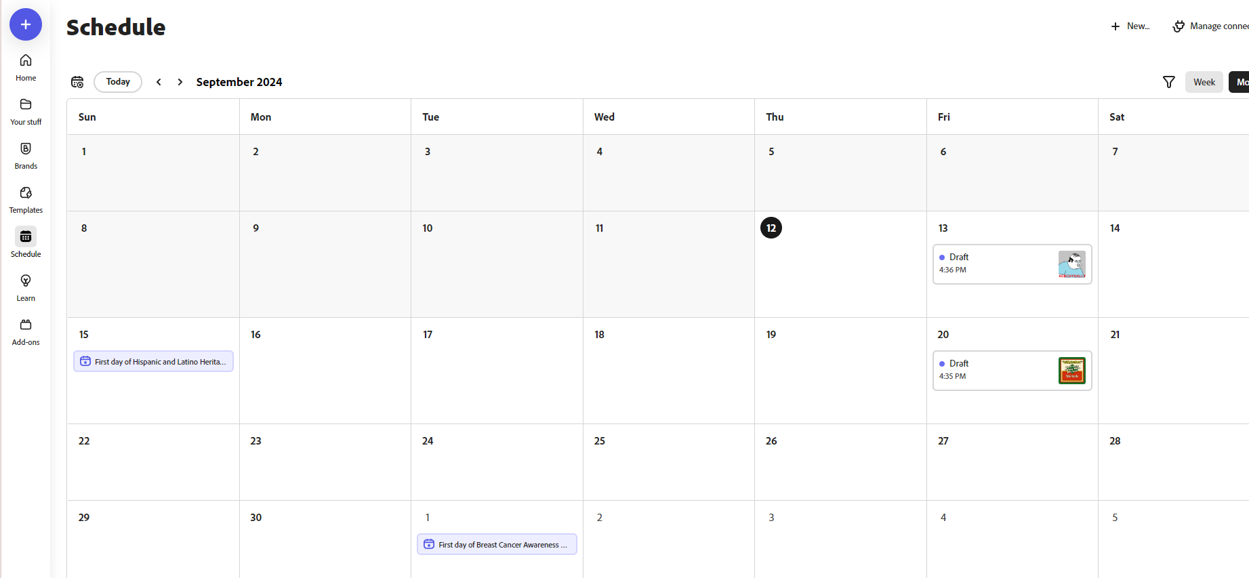
Task: Click the purple plus create button
Action: (25, 24)
